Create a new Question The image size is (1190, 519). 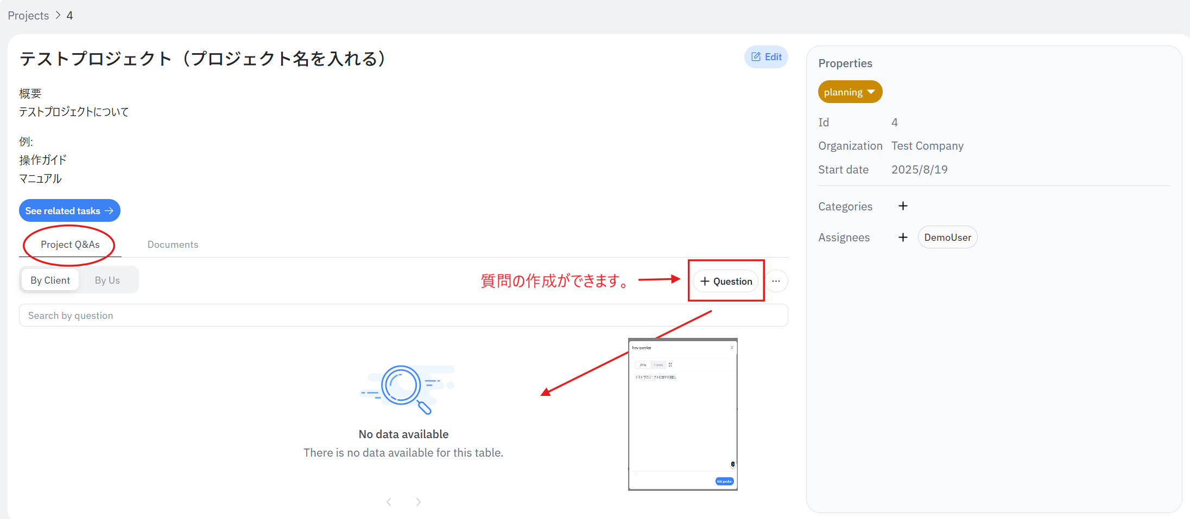tap(726, 281)
